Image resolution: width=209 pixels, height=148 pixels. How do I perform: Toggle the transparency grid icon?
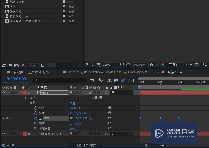(x=197, y=65)
